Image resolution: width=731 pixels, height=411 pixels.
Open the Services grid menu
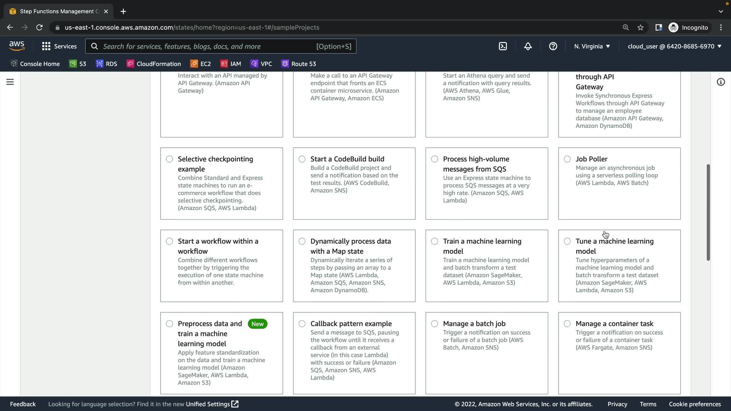59,46
